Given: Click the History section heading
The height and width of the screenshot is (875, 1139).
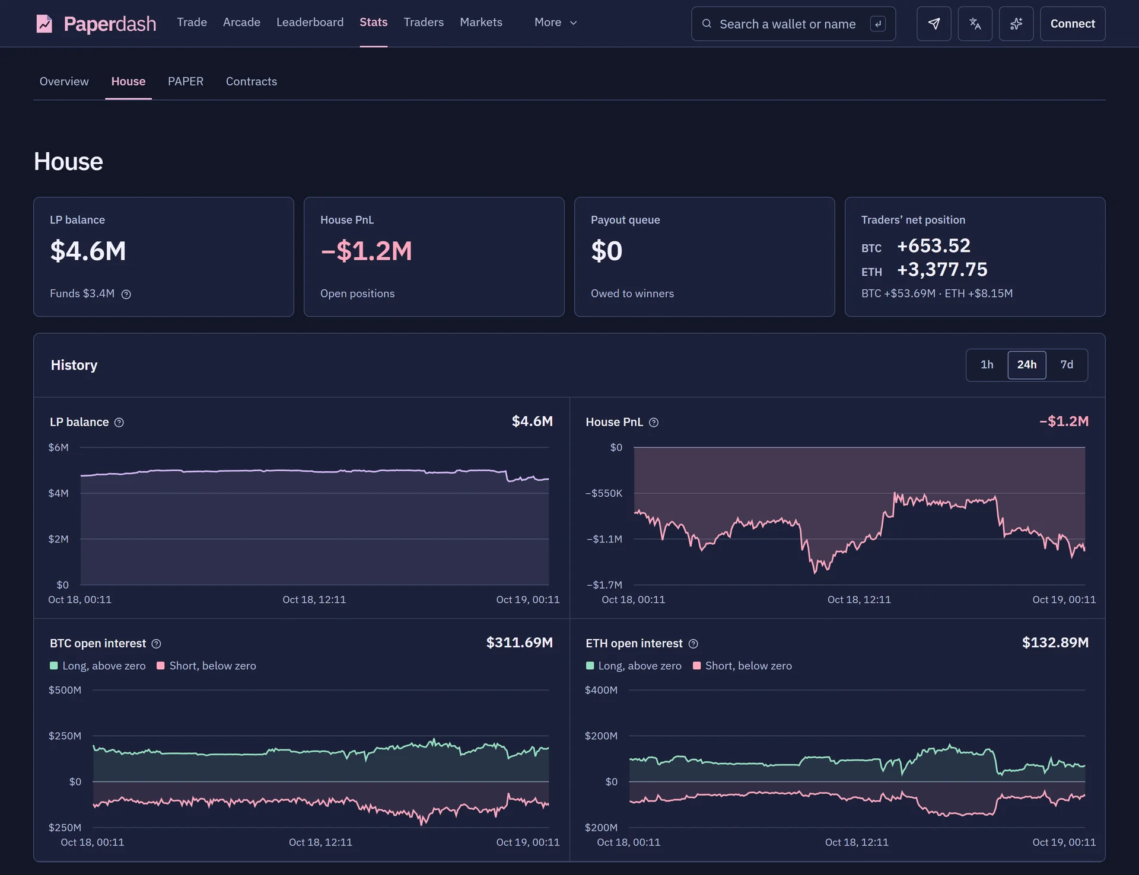Looking at the screenshot, I should (x=74, y=365).
